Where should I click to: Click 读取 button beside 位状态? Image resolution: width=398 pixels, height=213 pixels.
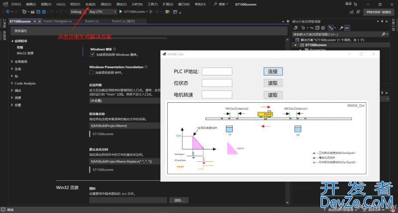tap(273, 83)
